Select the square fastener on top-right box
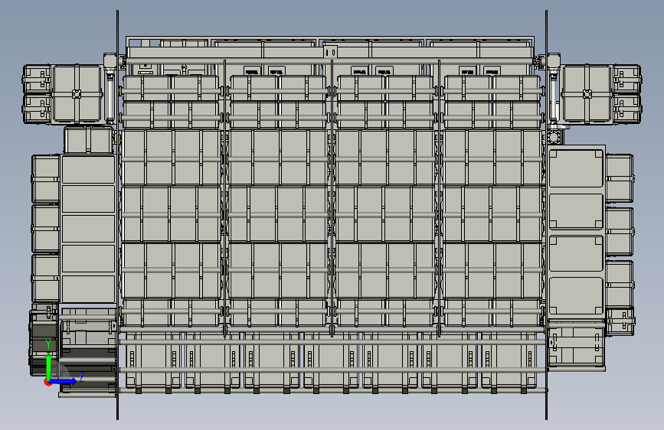 [587, 94]
